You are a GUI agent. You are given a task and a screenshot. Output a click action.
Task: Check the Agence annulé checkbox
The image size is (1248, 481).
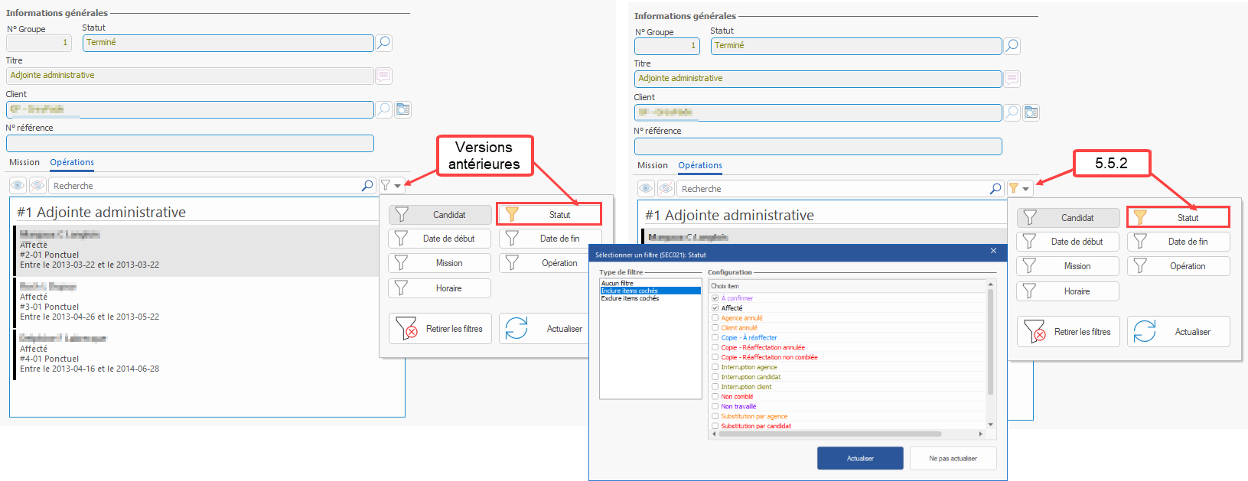coord(715,318)
